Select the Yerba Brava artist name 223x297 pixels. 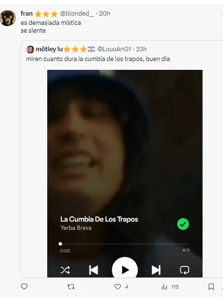tap(76, 228)
